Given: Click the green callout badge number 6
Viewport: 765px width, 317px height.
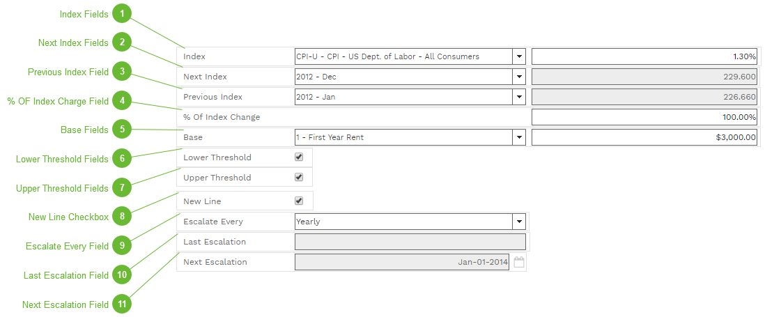Looking at the screenshot, I should pyautogui.click(x=122, y=159).
